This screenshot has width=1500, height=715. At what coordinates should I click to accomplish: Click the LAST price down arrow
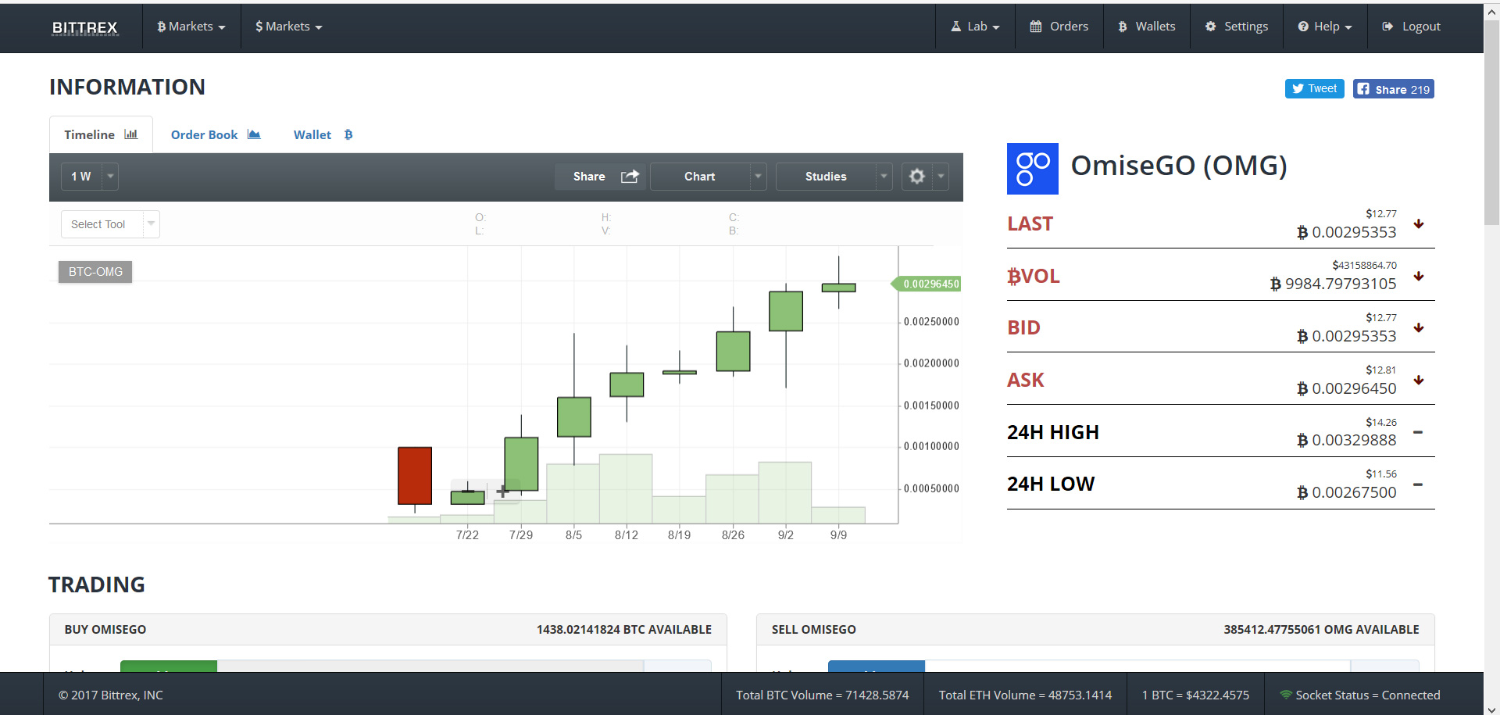[1419, 224]
